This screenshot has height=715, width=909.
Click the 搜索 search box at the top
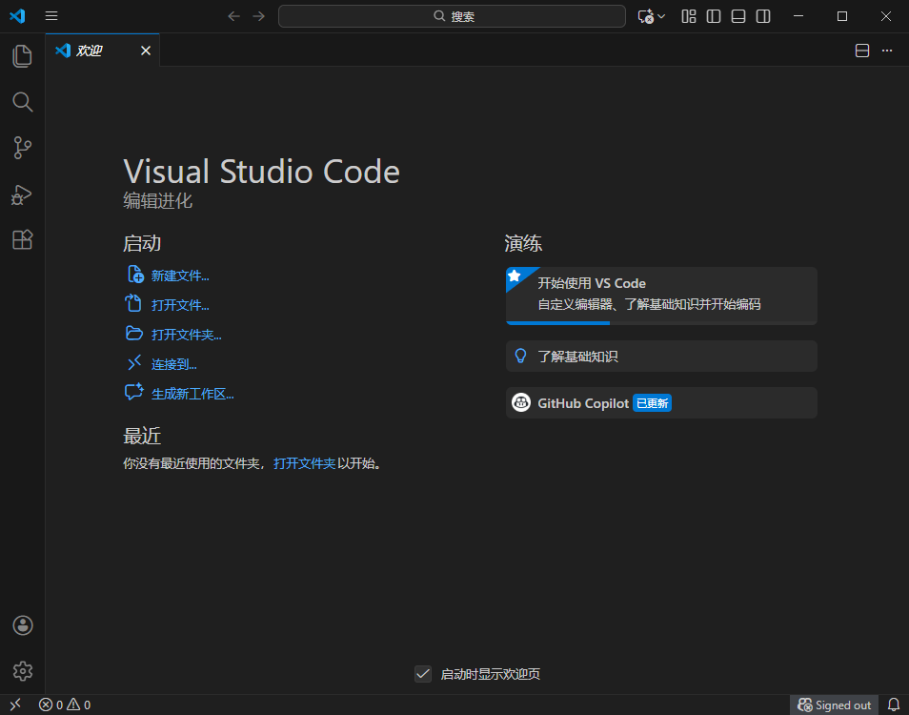pos(452,15)
